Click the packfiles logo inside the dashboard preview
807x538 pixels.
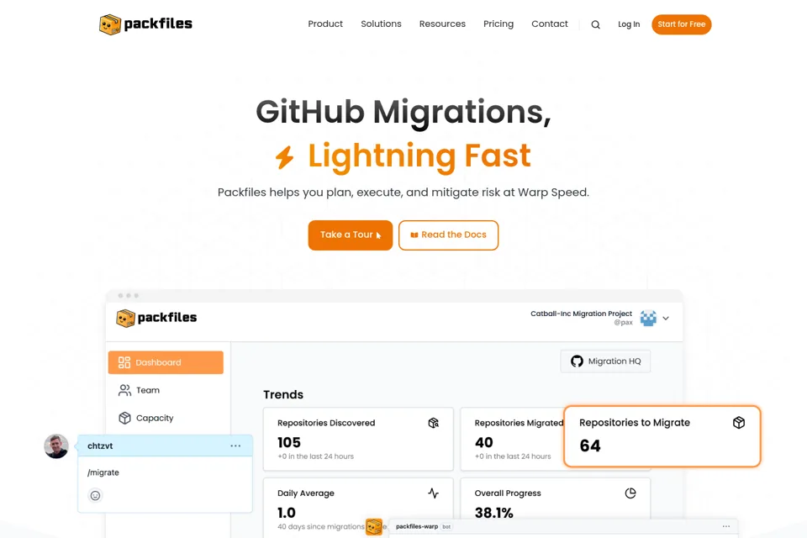[x=156, y=318]
